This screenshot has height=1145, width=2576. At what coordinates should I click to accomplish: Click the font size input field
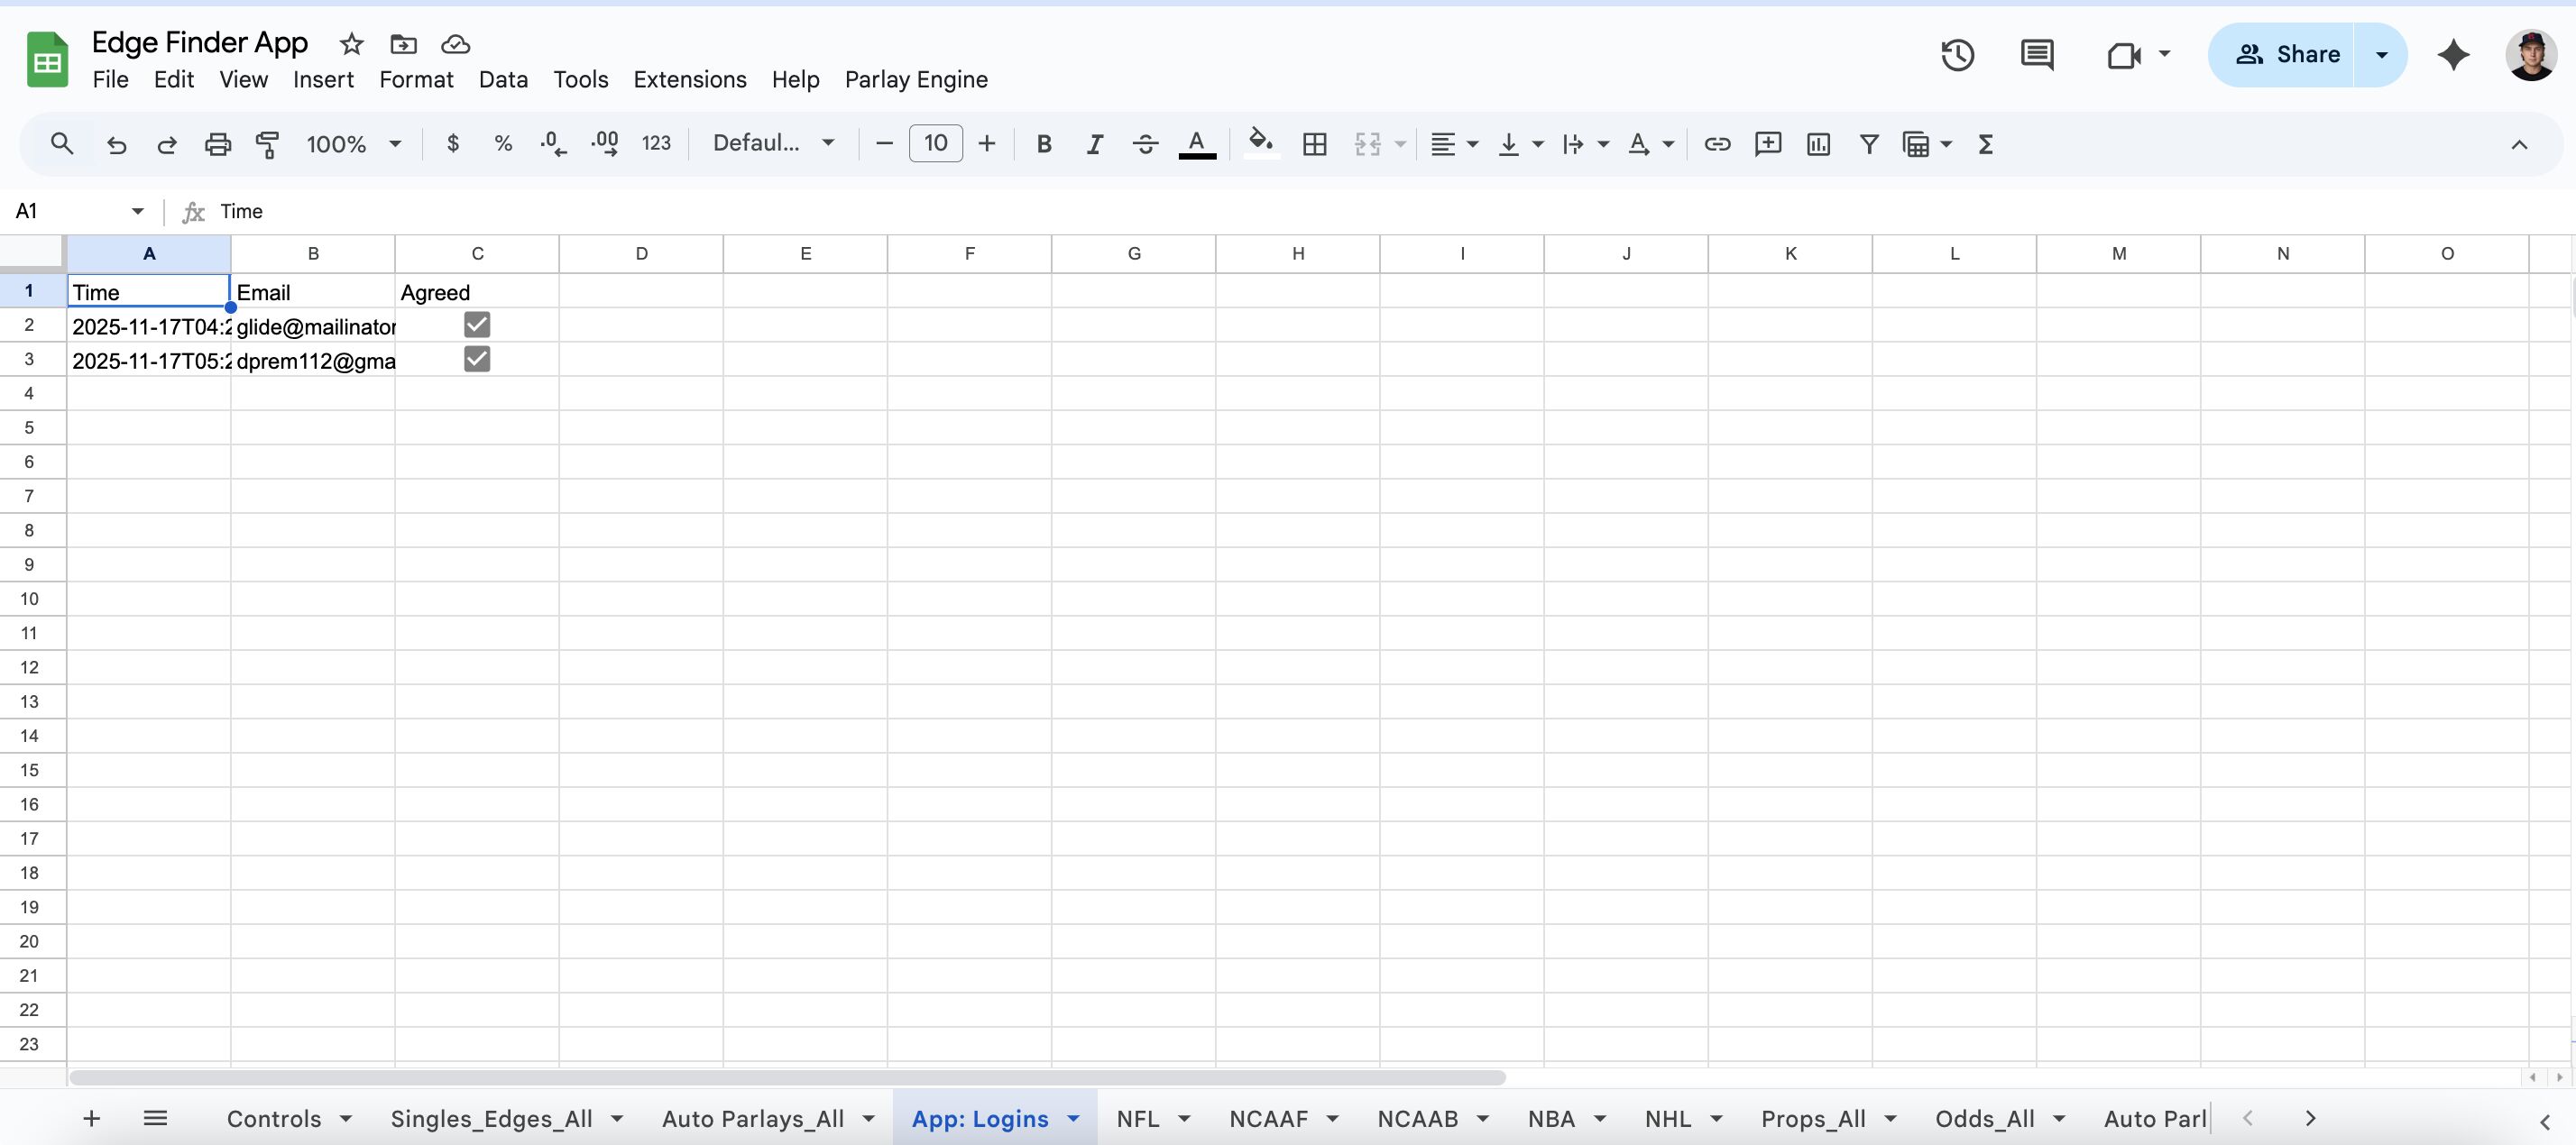click(x=935, y=144)
